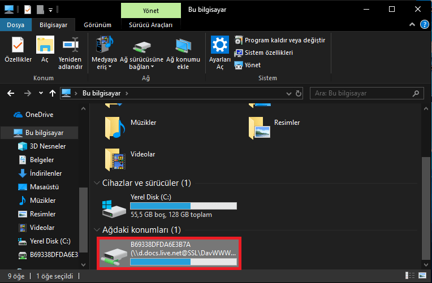Viewport: 432px width, 283px height.
Task: Click Program kaldır veya değiştir
Action: [x=280, y=40]
